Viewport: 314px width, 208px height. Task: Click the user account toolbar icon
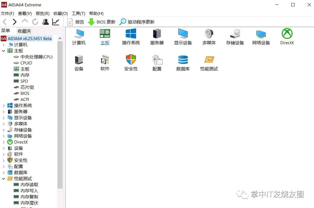click(x=45, y=21)
